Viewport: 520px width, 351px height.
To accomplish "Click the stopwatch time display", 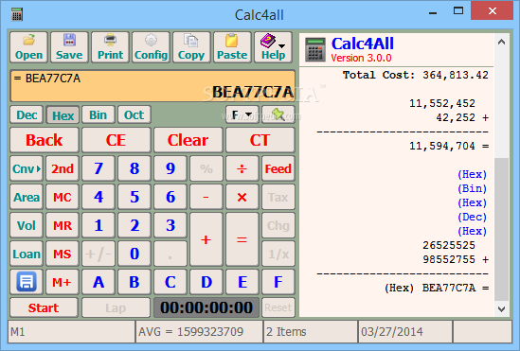I will click(206, 307).
